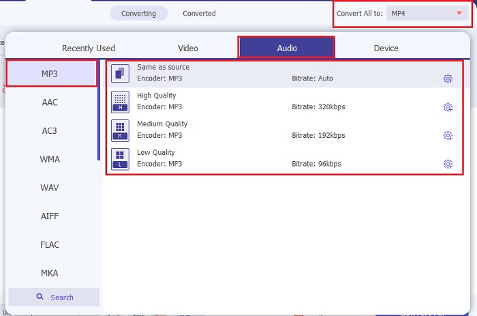
Task: Click the Low Quality L preset icon
Action: [x=120, y=159]
